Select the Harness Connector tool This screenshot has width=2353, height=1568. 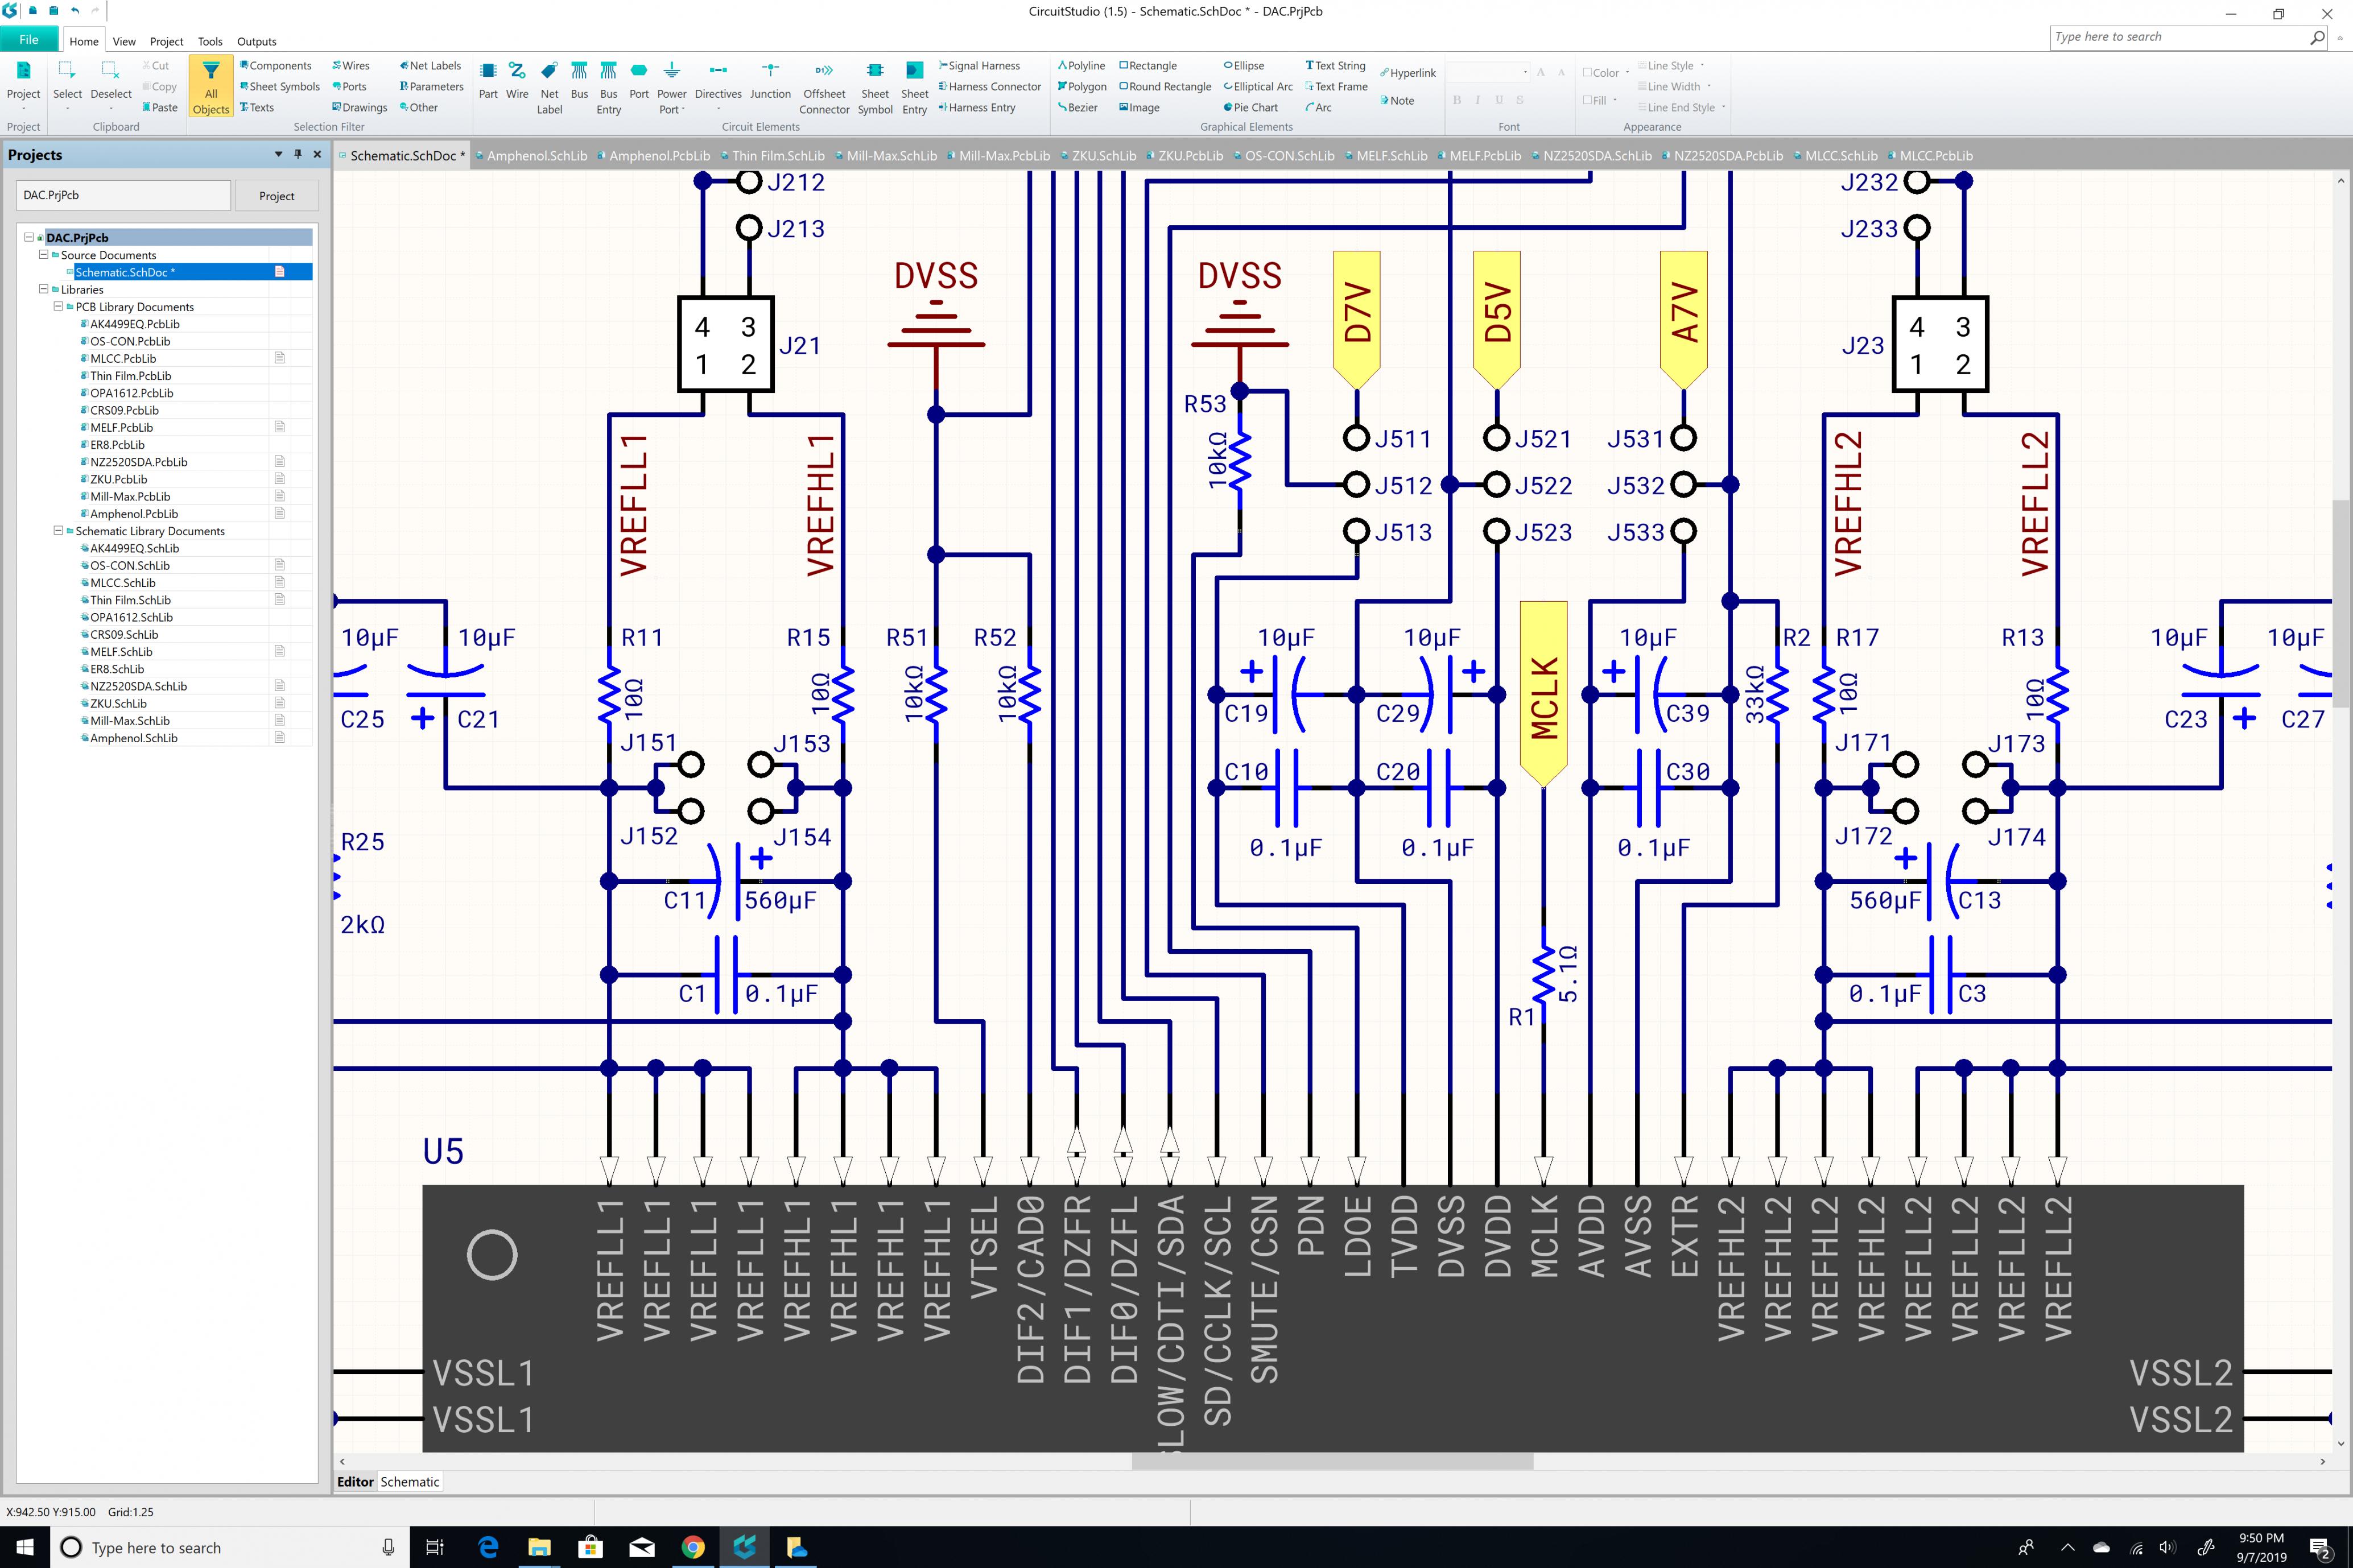coord(990,87)
